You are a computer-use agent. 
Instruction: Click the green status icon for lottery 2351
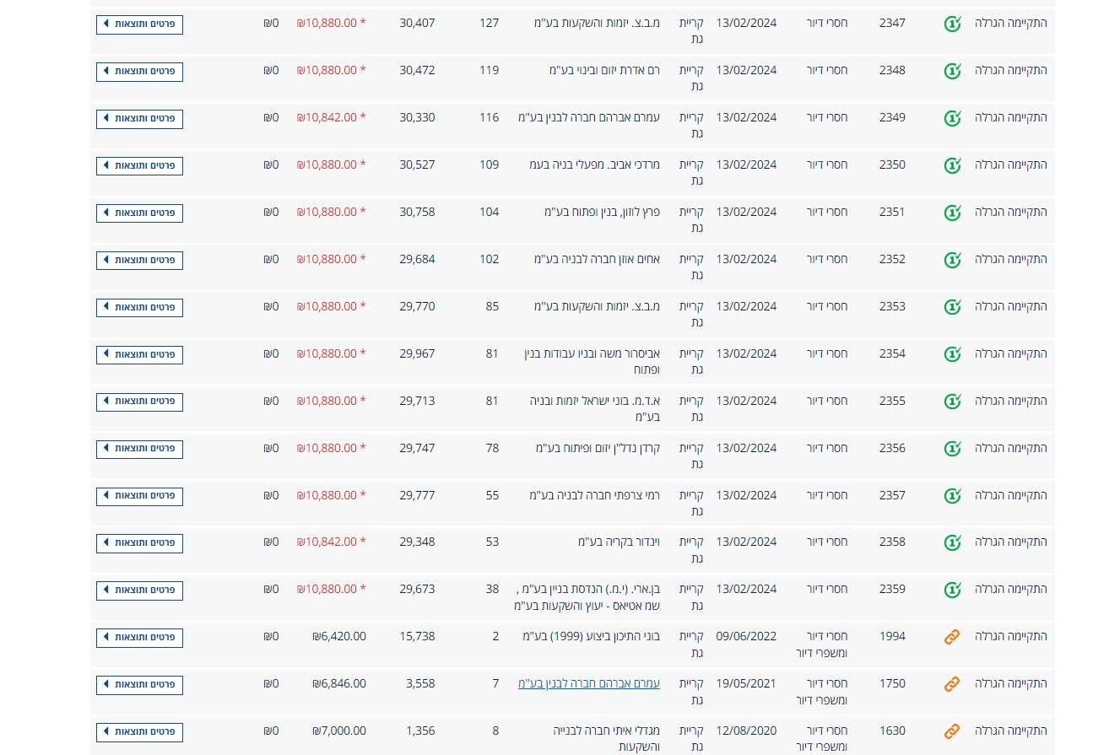click(x=952, y=213)
